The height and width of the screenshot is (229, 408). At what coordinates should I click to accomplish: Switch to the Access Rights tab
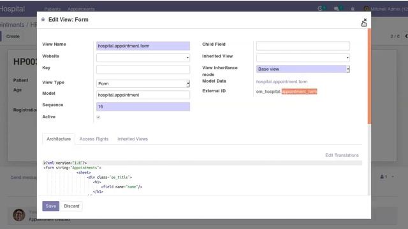click(x=94, y=139)
